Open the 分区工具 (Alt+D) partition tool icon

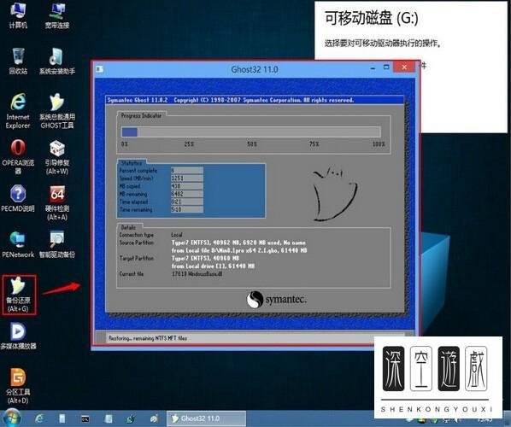pyautogui.click(x=18, y=386)
